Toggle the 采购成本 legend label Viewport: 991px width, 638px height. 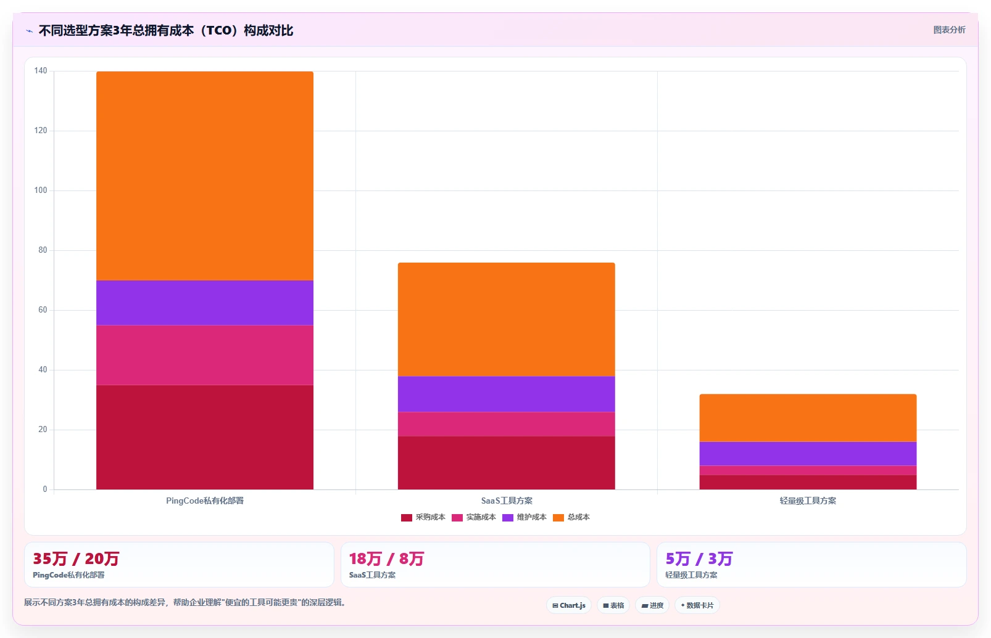[430, 517]
